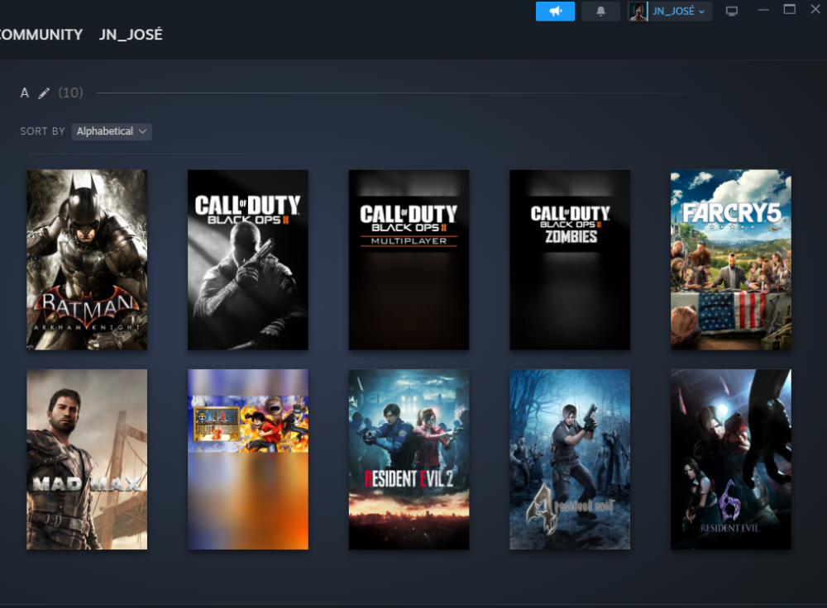Select the Batman Arkham Knight game cover

click(87, 259)
